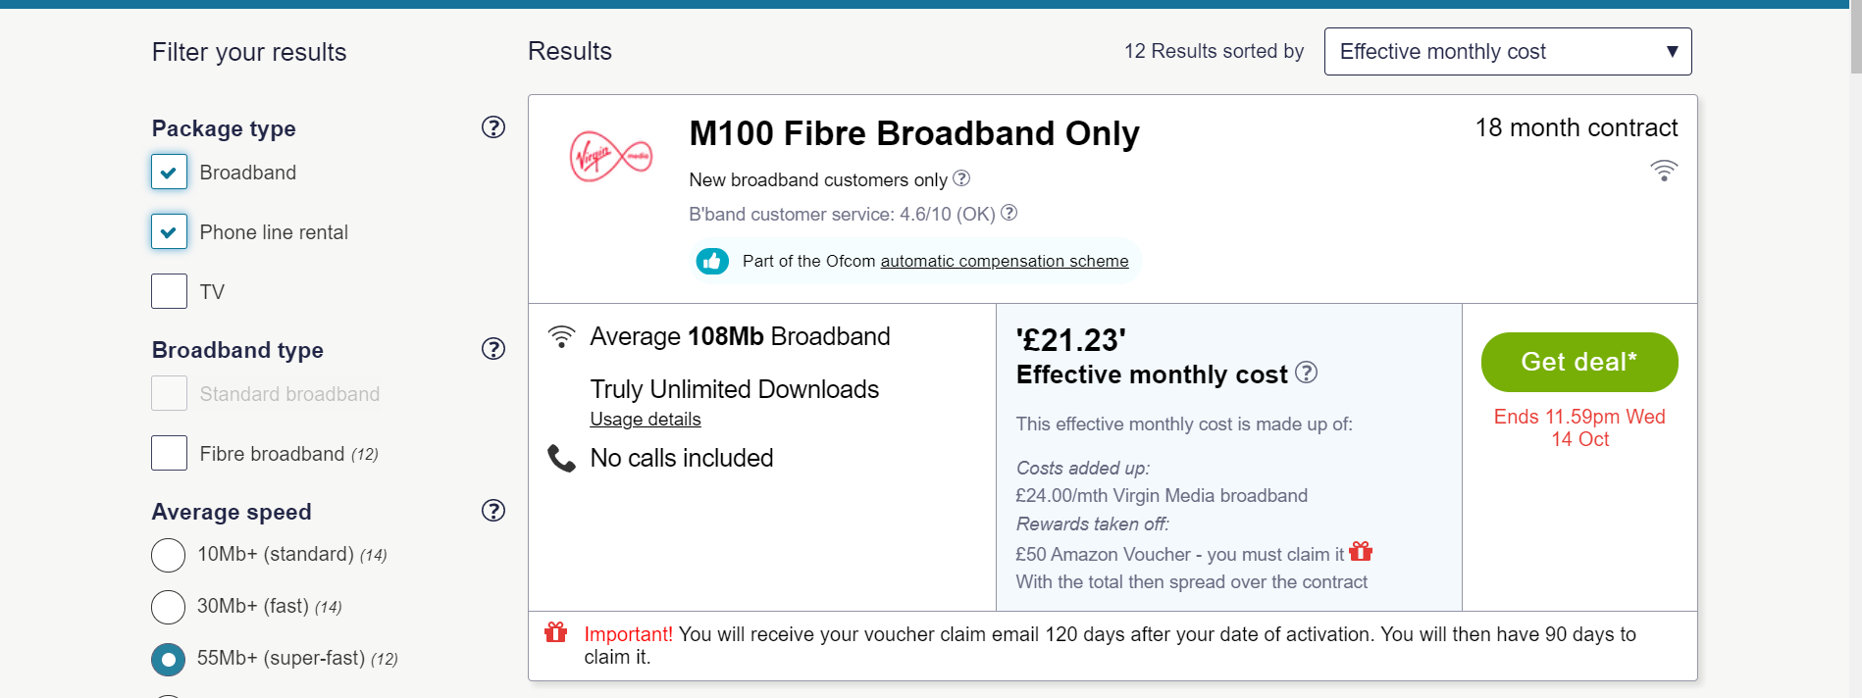
Task: Tick the Fibre broadband checkbox
Action: (169, 453)
